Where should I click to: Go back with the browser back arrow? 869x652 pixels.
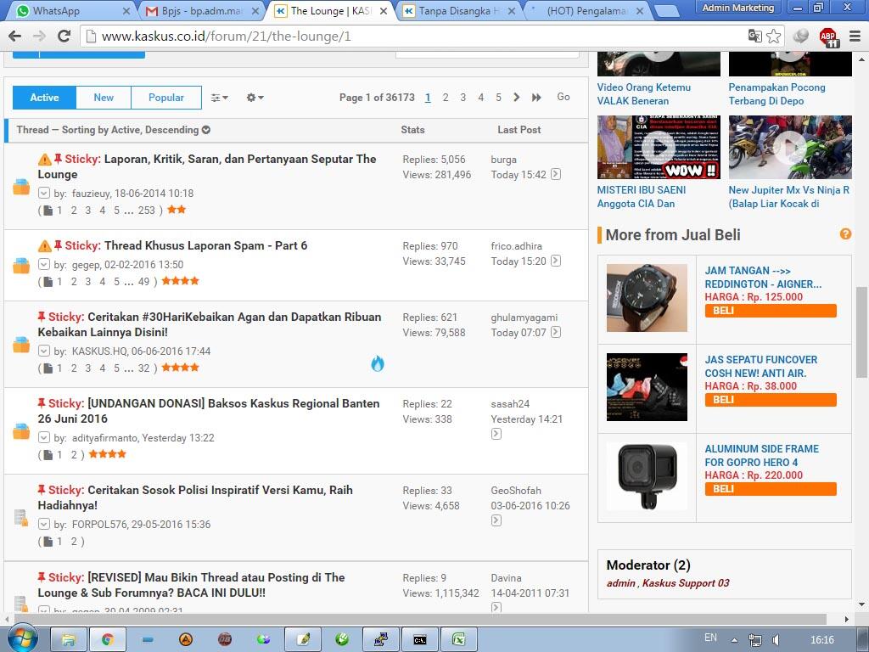(x=15, y=37)
